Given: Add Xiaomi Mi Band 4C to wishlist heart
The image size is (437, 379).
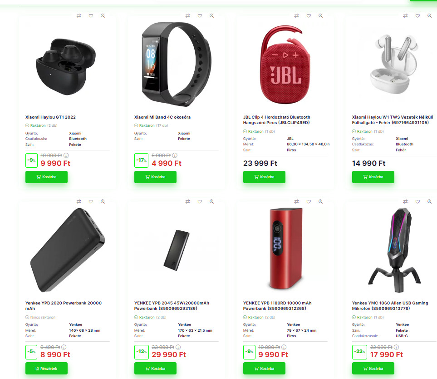Looking at the screenshot, I should (200, 16).
